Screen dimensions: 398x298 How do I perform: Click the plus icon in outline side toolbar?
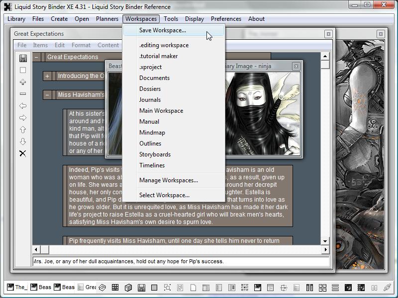(23, 82)
